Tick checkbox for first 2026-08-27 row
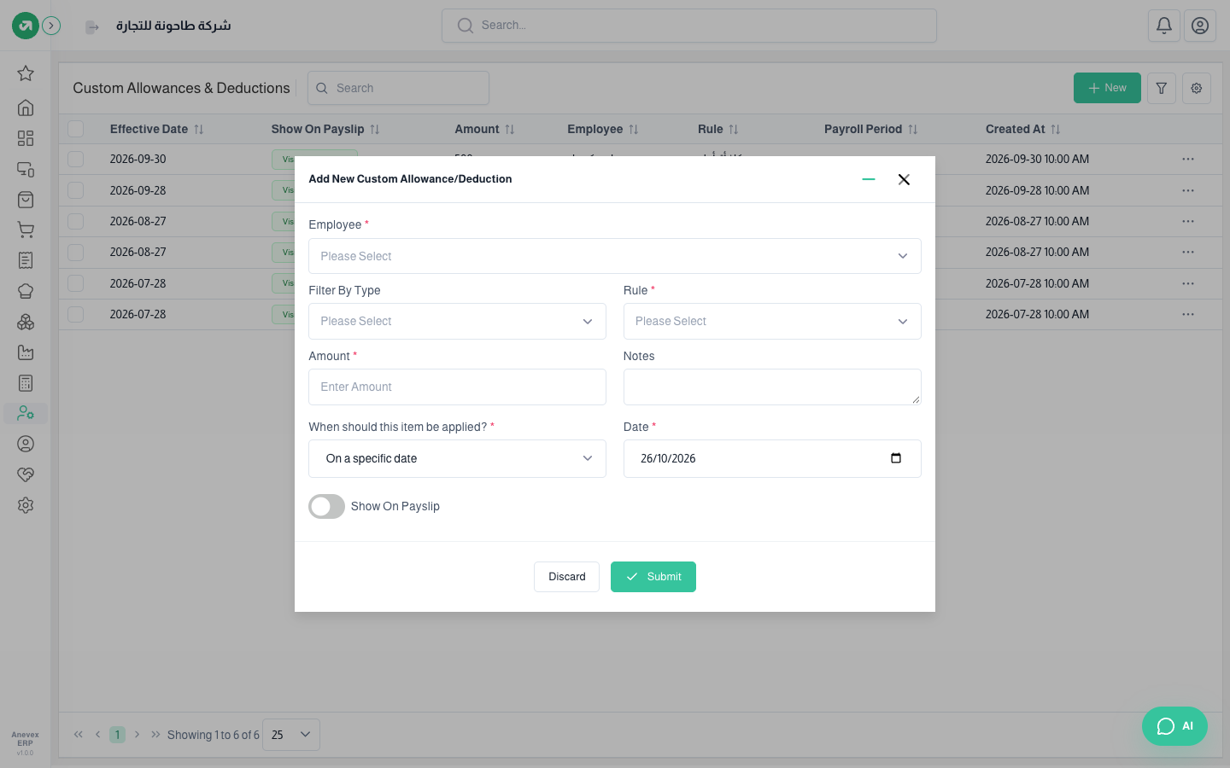The image size is (1230, 768). [76, 221]
